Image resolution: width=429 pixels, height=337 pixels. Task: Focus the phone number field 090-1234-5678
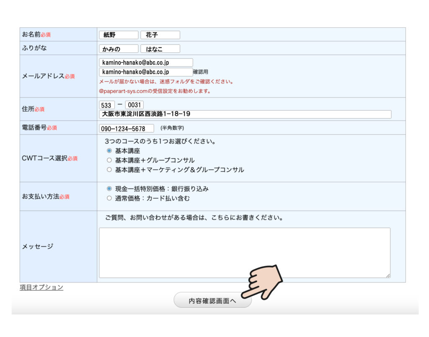(127, 129)
